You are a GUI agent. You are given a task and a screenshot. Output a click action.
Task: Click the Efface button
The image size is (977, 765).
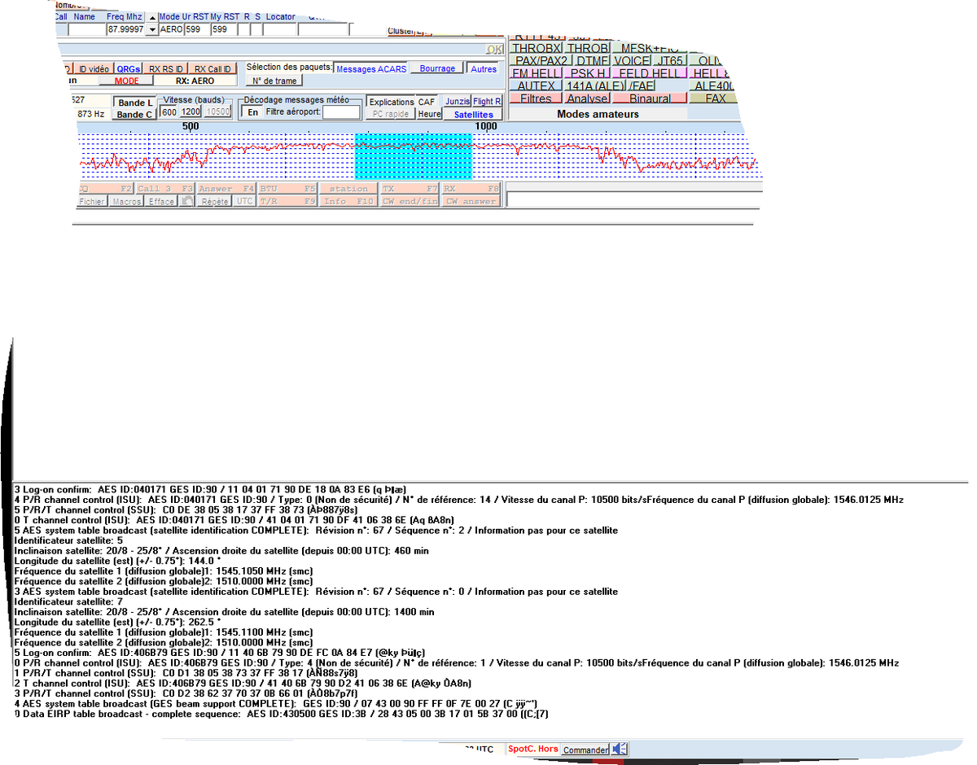pos(161,201)
